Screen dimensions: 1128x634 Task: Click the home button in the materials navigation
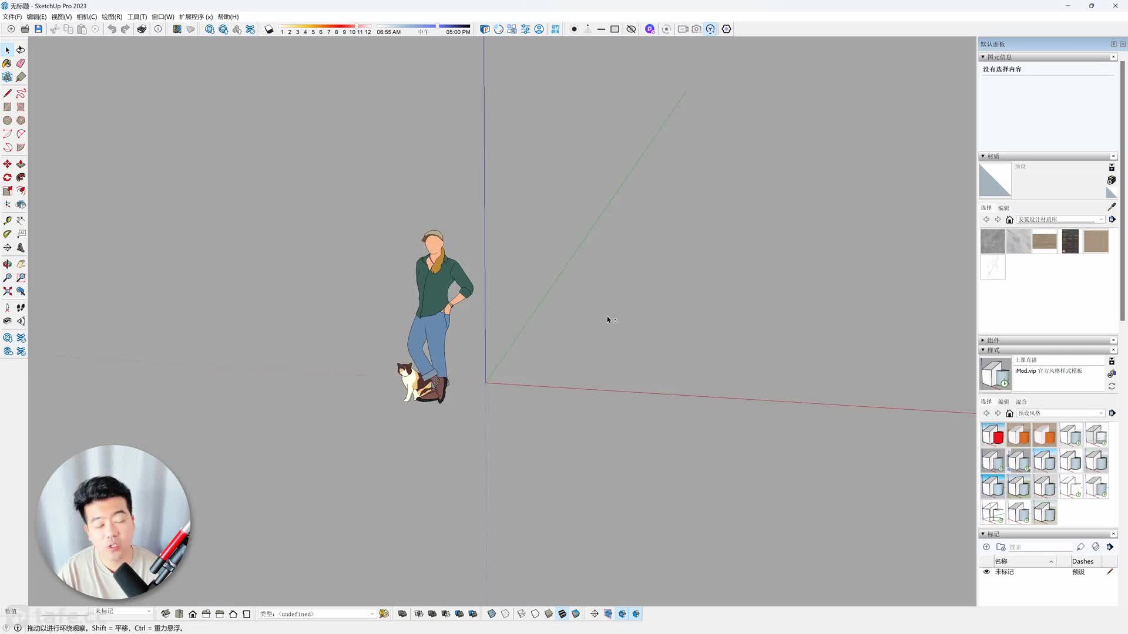point(1010,219)
